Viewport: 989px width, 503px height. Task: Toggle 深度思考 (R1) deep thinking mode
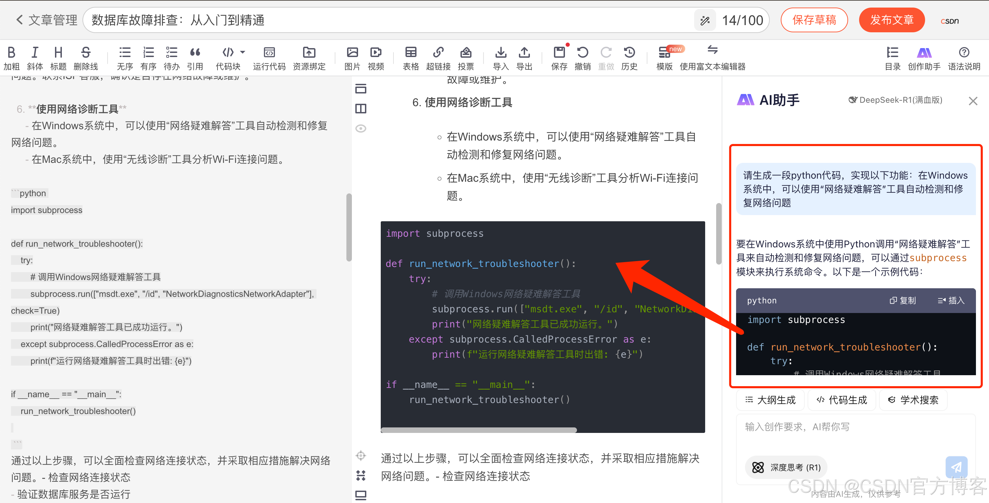[x=786, y=467]
